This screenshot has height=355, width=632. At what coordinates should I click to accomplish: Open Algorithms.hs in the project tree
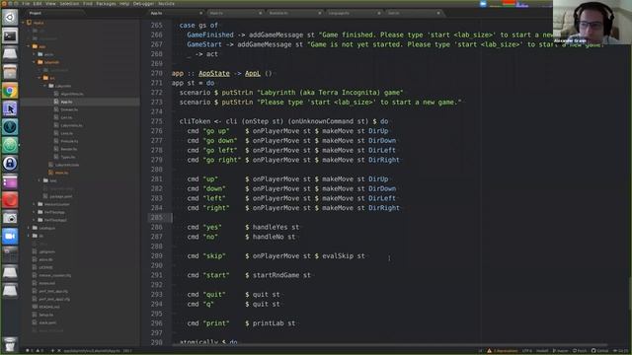tap(72, 94)
